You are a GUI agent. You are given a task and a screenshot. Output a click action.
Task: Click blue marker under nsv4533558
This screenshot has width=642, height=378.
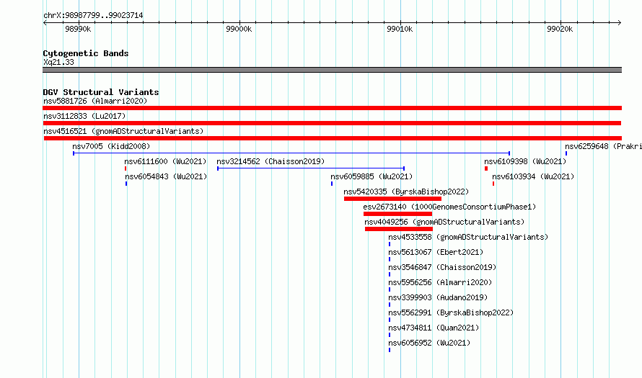click(x=390, y=244)
